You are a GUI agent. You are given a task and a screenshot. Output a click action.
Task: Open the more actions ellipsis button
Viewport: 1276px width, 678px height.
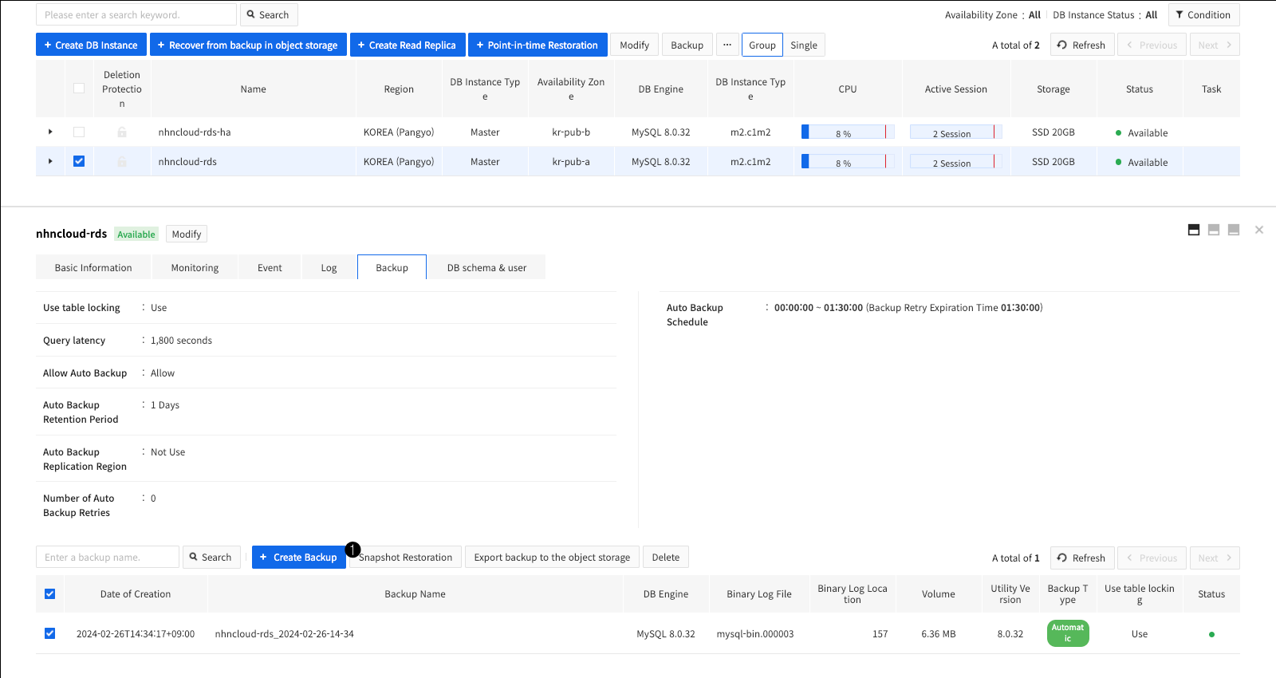coord(727,45)
